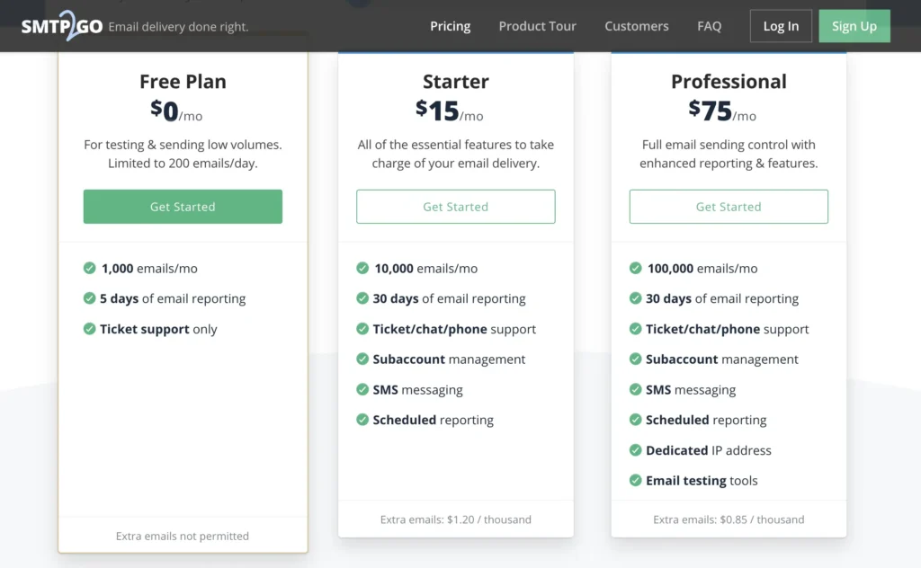Click checkmark icon beside Ticket support only

[90, 329]
